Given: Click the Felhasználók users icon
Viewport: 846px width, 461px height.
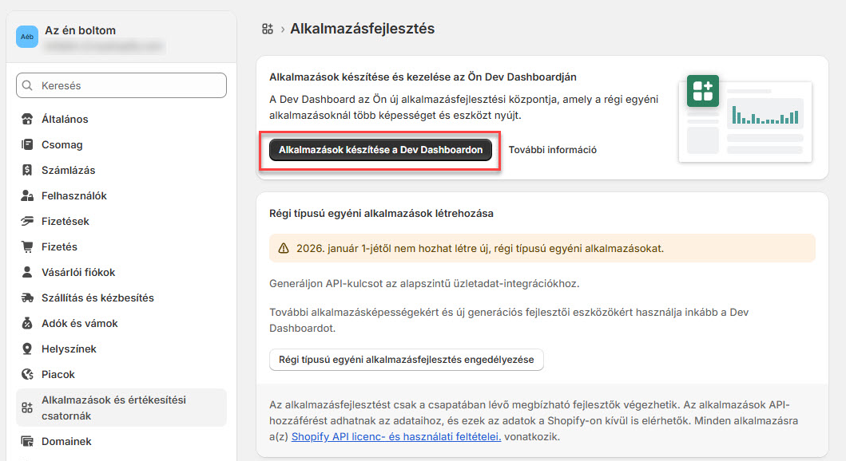Looking at the screenshot, I should [x=27, y=196].
